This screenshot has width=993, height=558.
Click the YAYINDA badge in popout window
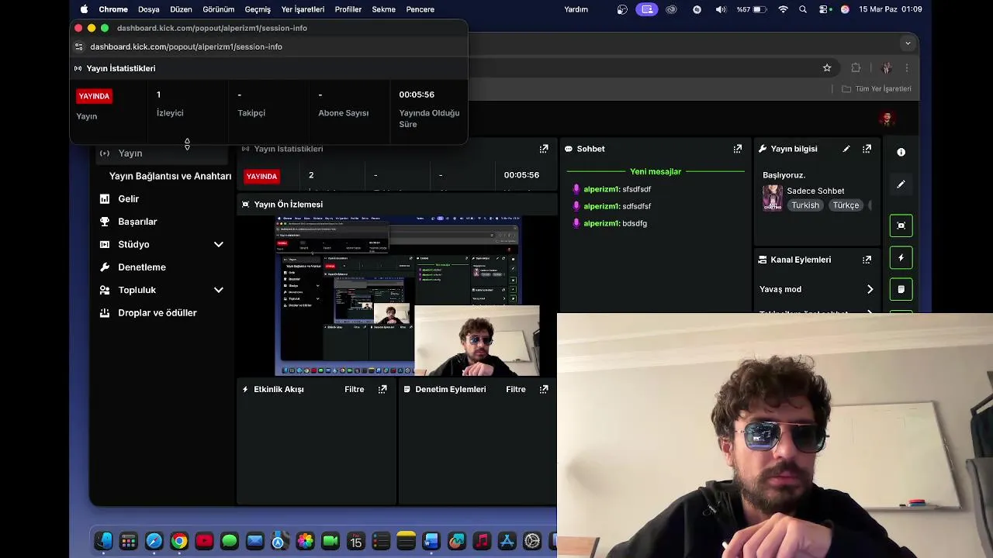coord(94,96)
